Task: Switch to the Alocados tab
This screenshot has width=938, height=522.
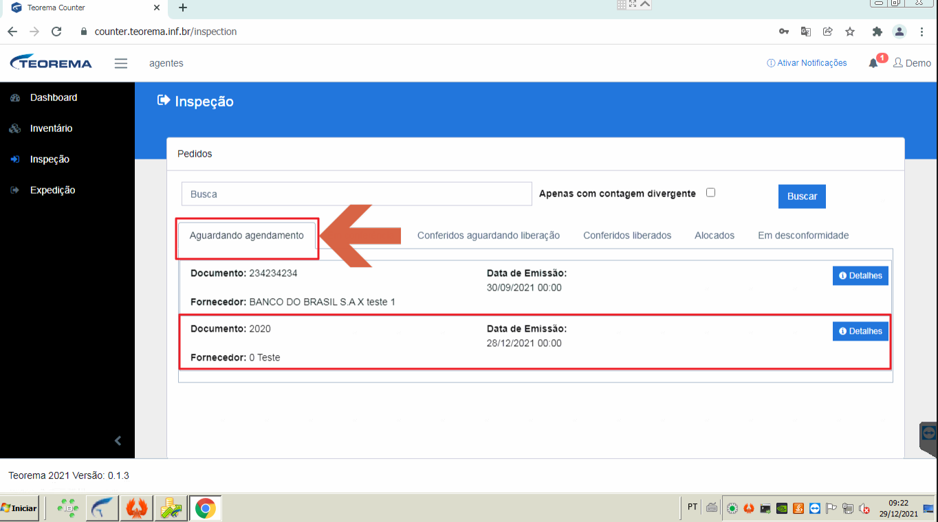Action: pyautogui.click(x=715, y=236)
